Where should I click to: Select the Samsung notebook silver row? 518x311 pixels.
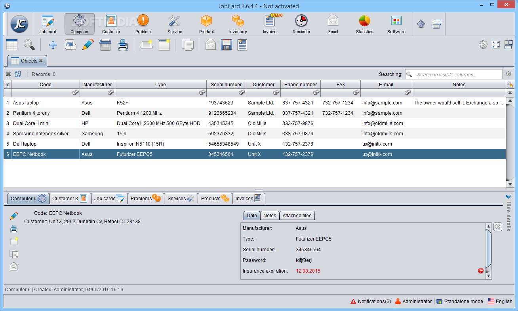click(255, 133)
